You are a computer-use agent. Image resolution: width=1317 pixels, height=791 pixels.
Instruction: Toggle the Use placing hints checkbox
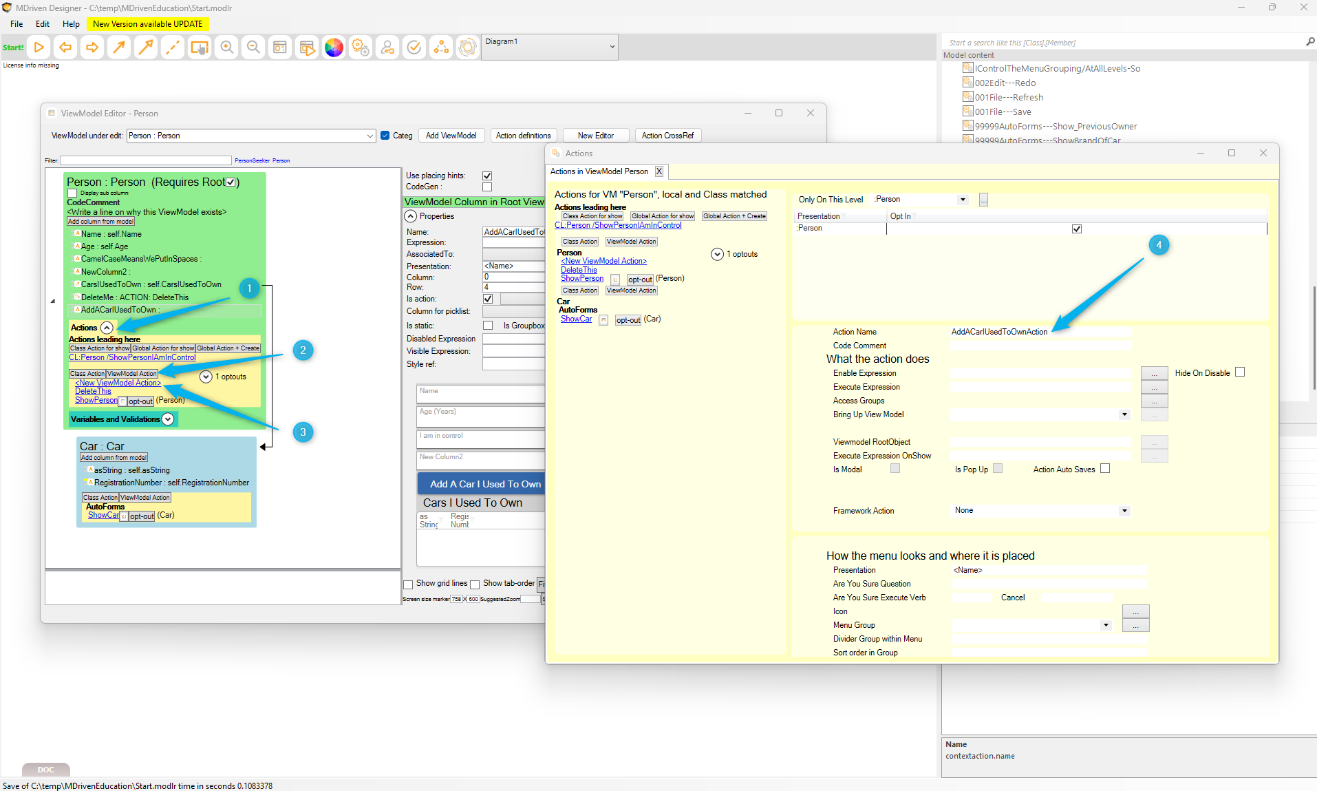click(x=487, y=176)
